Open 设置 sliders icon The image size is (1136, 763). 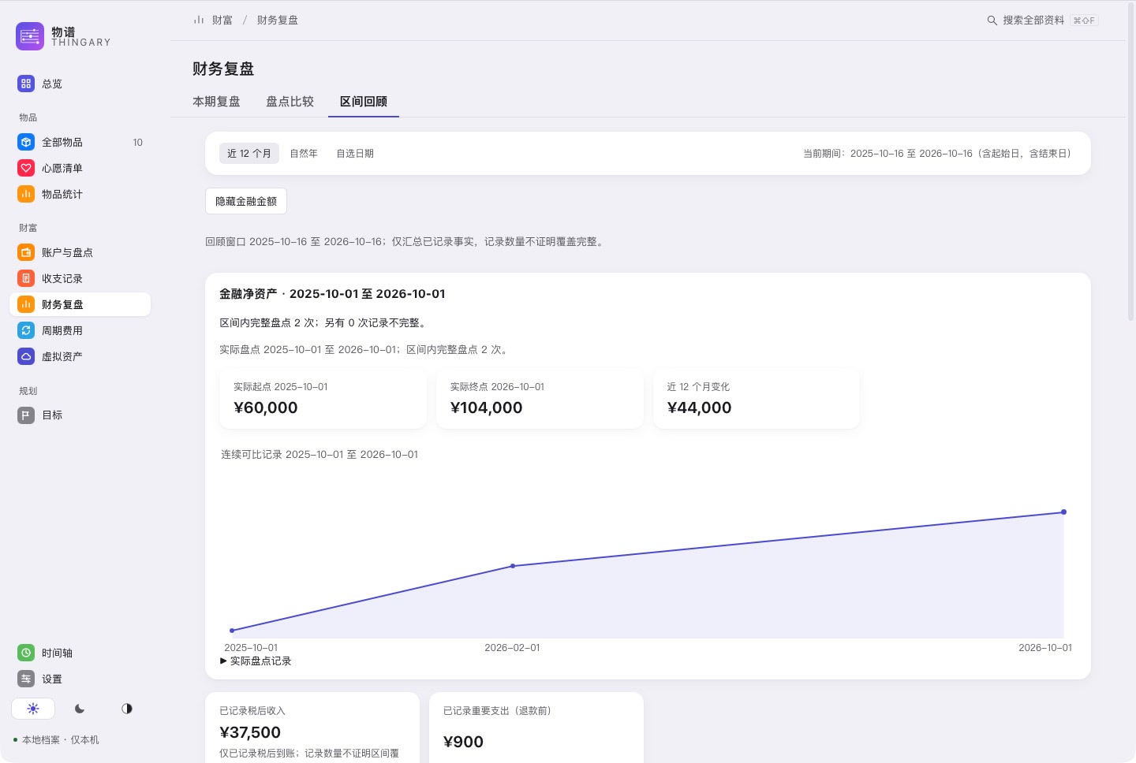[26, 679]
